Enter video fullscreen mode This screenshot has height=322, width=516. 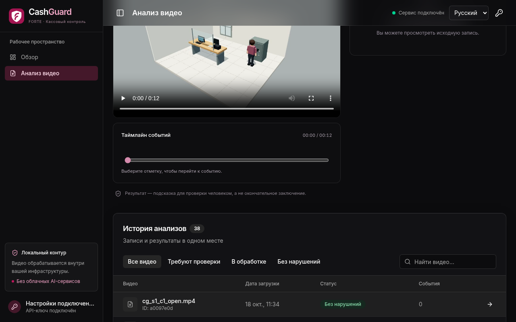(x=311, y=98)
